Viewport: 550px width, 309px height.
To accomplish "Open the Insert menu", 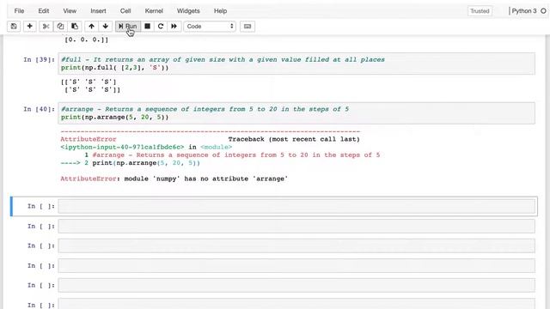I will (x=98, y=11).
